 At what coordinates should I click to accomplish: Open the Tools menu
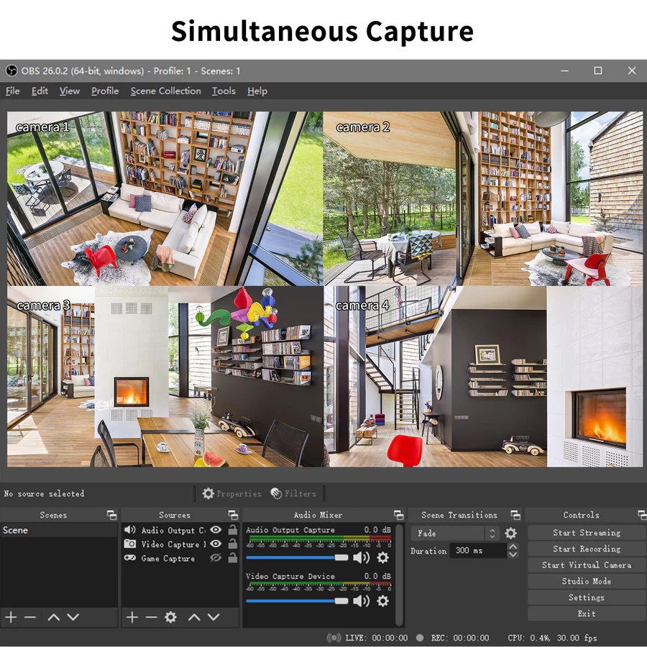click(x=223, y=91)
